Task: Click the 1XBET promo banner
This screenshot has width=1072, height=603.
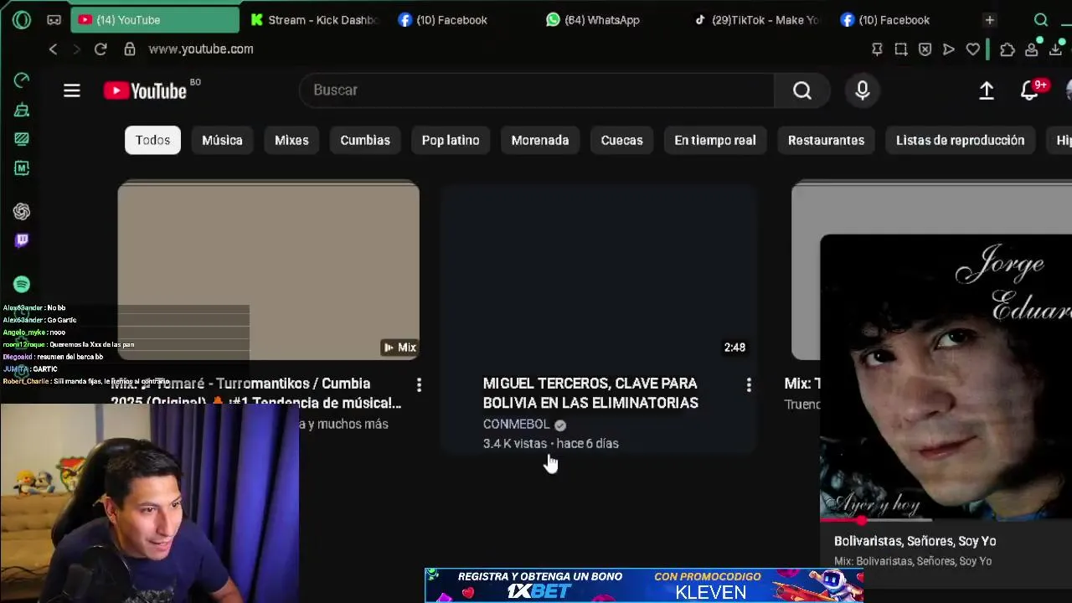Action: pyautogui.click(x=644, y=585)
